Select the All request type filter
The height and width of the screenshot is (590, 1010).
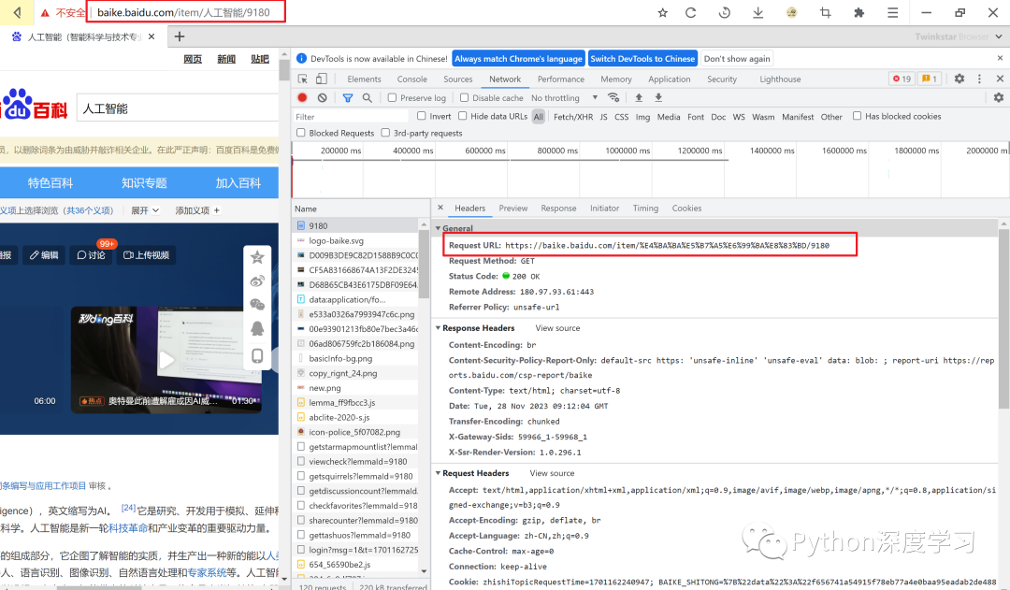(539, 117)
